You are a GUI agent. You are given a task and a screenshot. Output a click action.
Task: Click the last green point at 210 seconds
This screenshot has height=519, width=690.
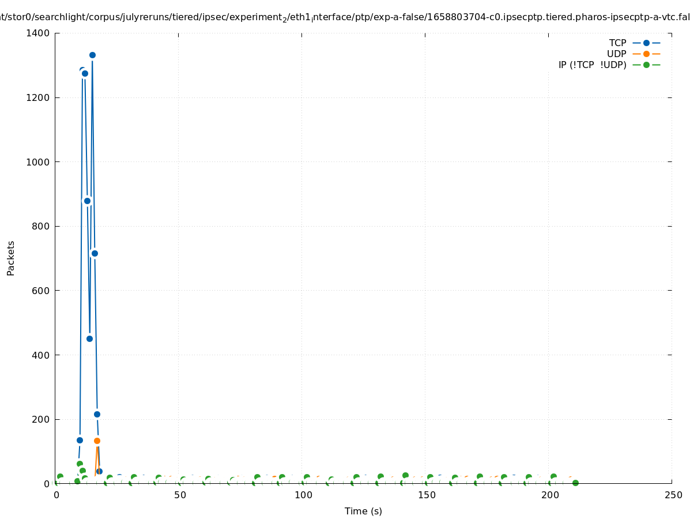575,483
